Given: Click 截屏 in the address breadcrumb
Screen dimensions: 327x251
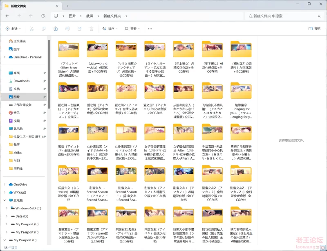Looking at the screenshot, I should click(x=90, y=16).
